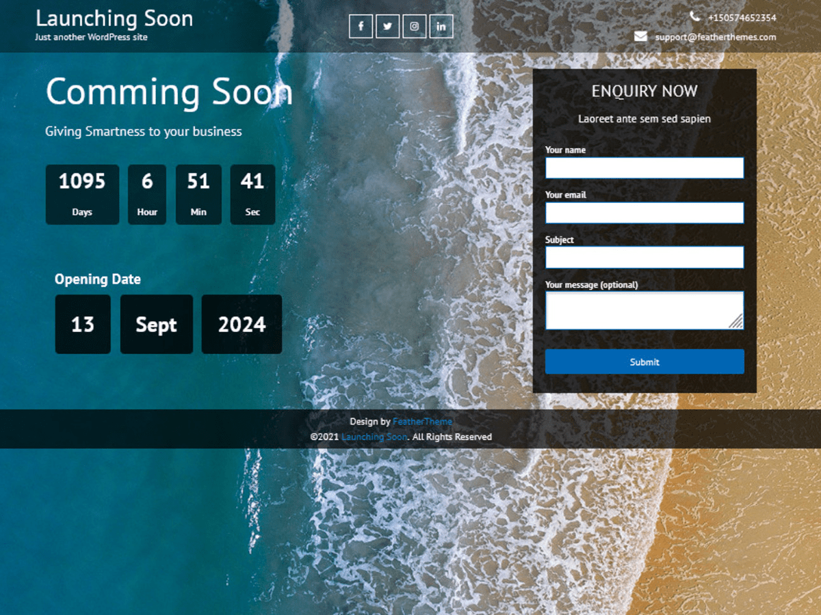Image resolution: width=821 pixels, height=615 pixels.
Task: Click the Launching Soon site title
Action: [x=114, y=19]
